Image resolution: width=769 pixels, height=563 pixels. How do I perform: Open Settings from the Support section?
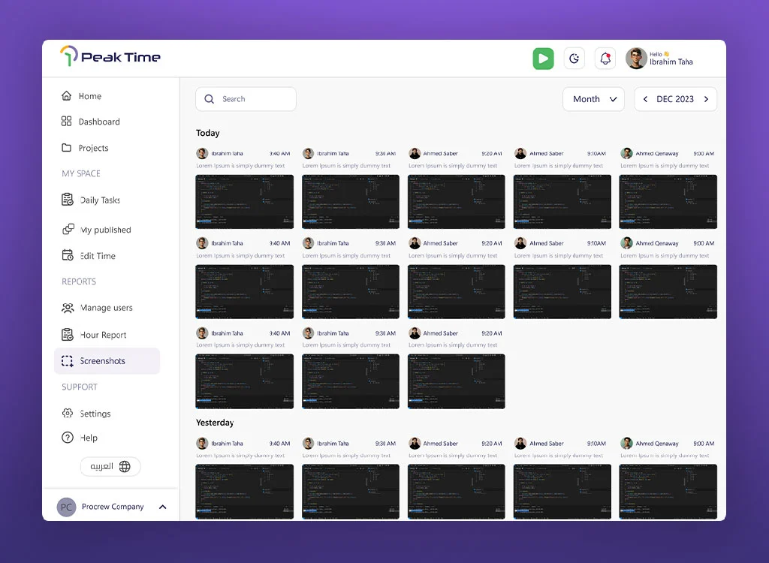pos(94,413)
